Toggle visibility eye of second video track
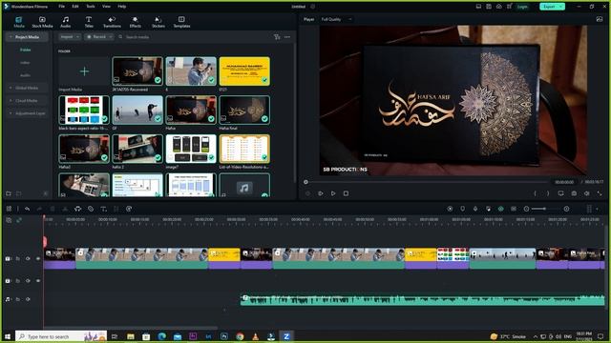 point(38,280)
